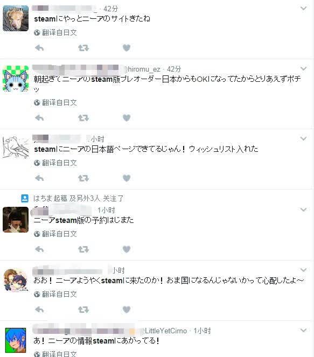The width and height of the screenshot is (314, 357).
Task: Reply to the hiromu_ez tweet about steam版プレオーダー
Action: point(39,118)
